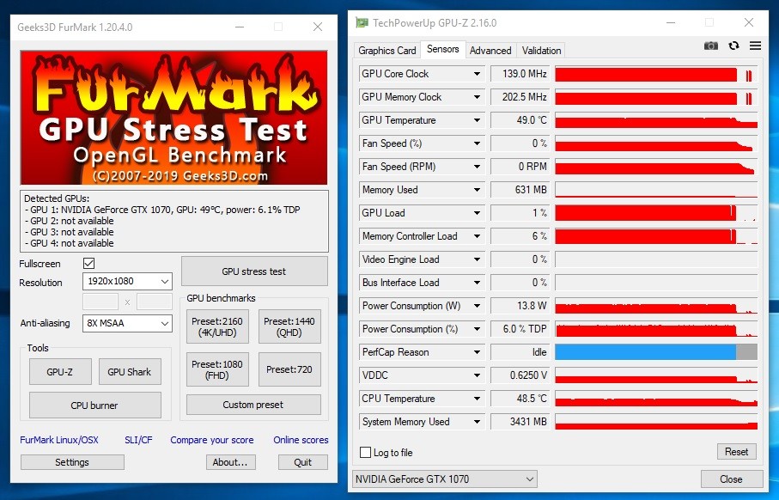Expand the Power Consumption (W) dropdown
This screenshot has width=779, height=500.
477,306
